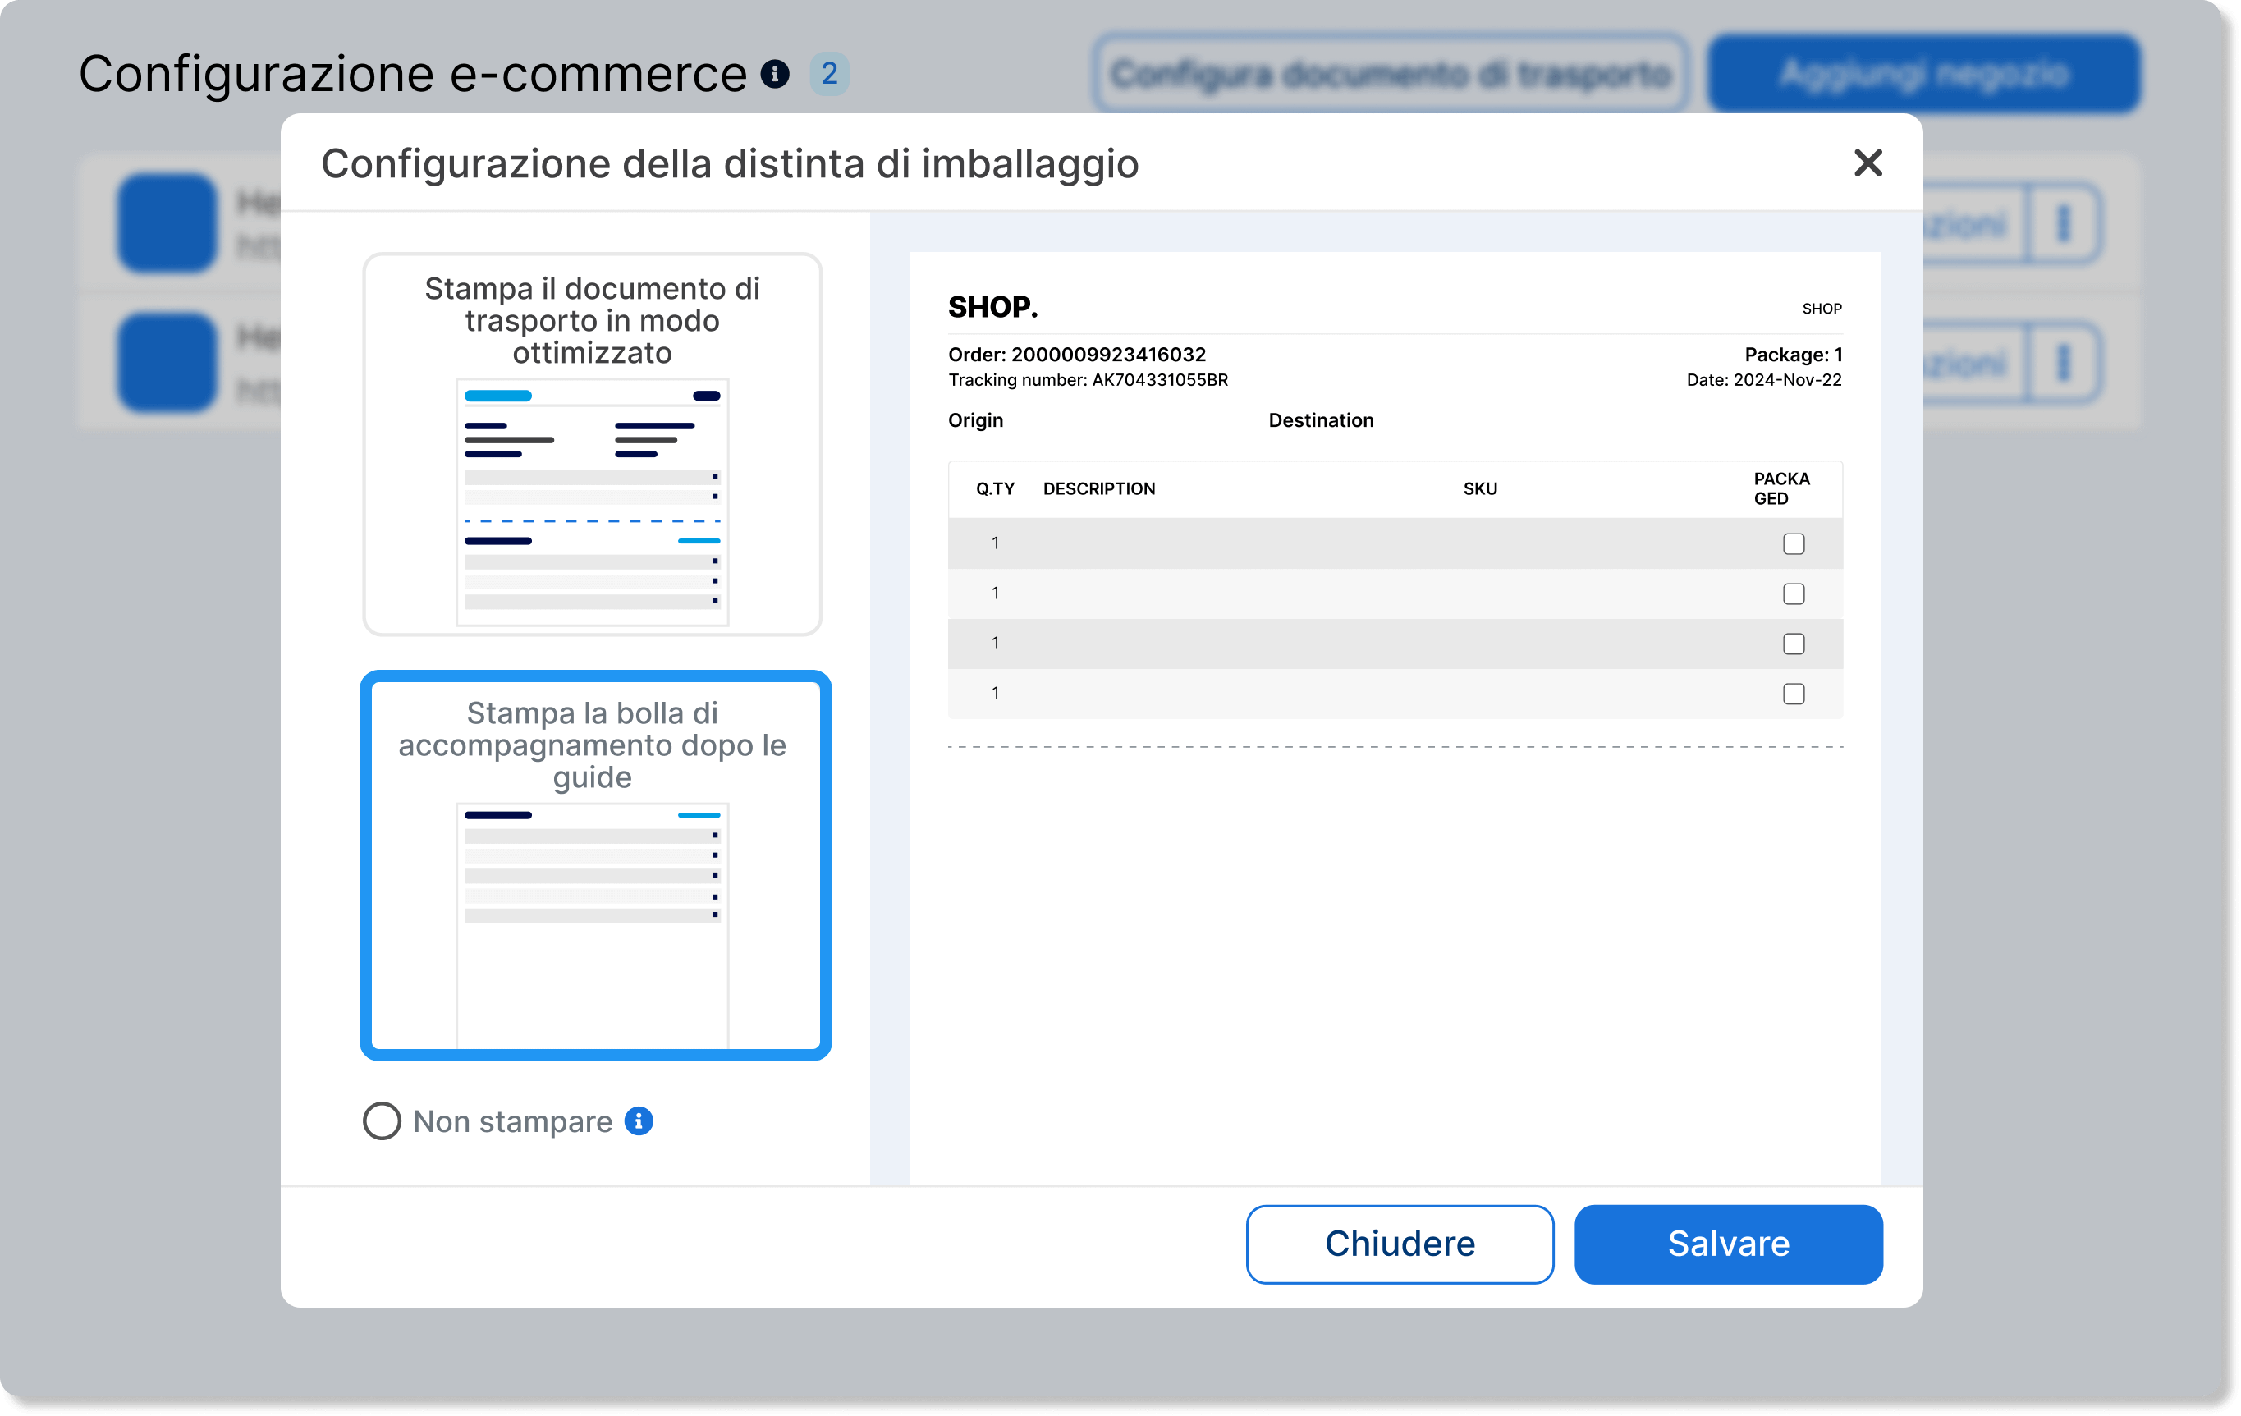This screenshot has width=2241, height=1416.
Task: Click the SHOP. logo in the preview
Action: tap(993, 307)
